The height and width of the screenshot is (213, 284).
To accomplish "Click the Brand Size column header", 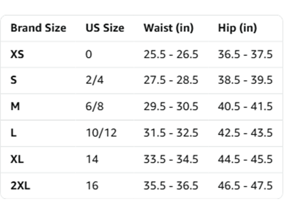I will 39,28.
